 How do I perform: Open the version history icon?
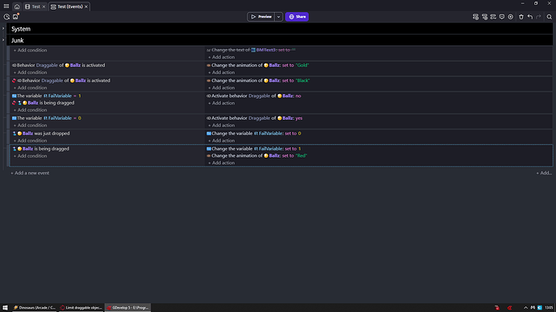[x=6, y=17]
